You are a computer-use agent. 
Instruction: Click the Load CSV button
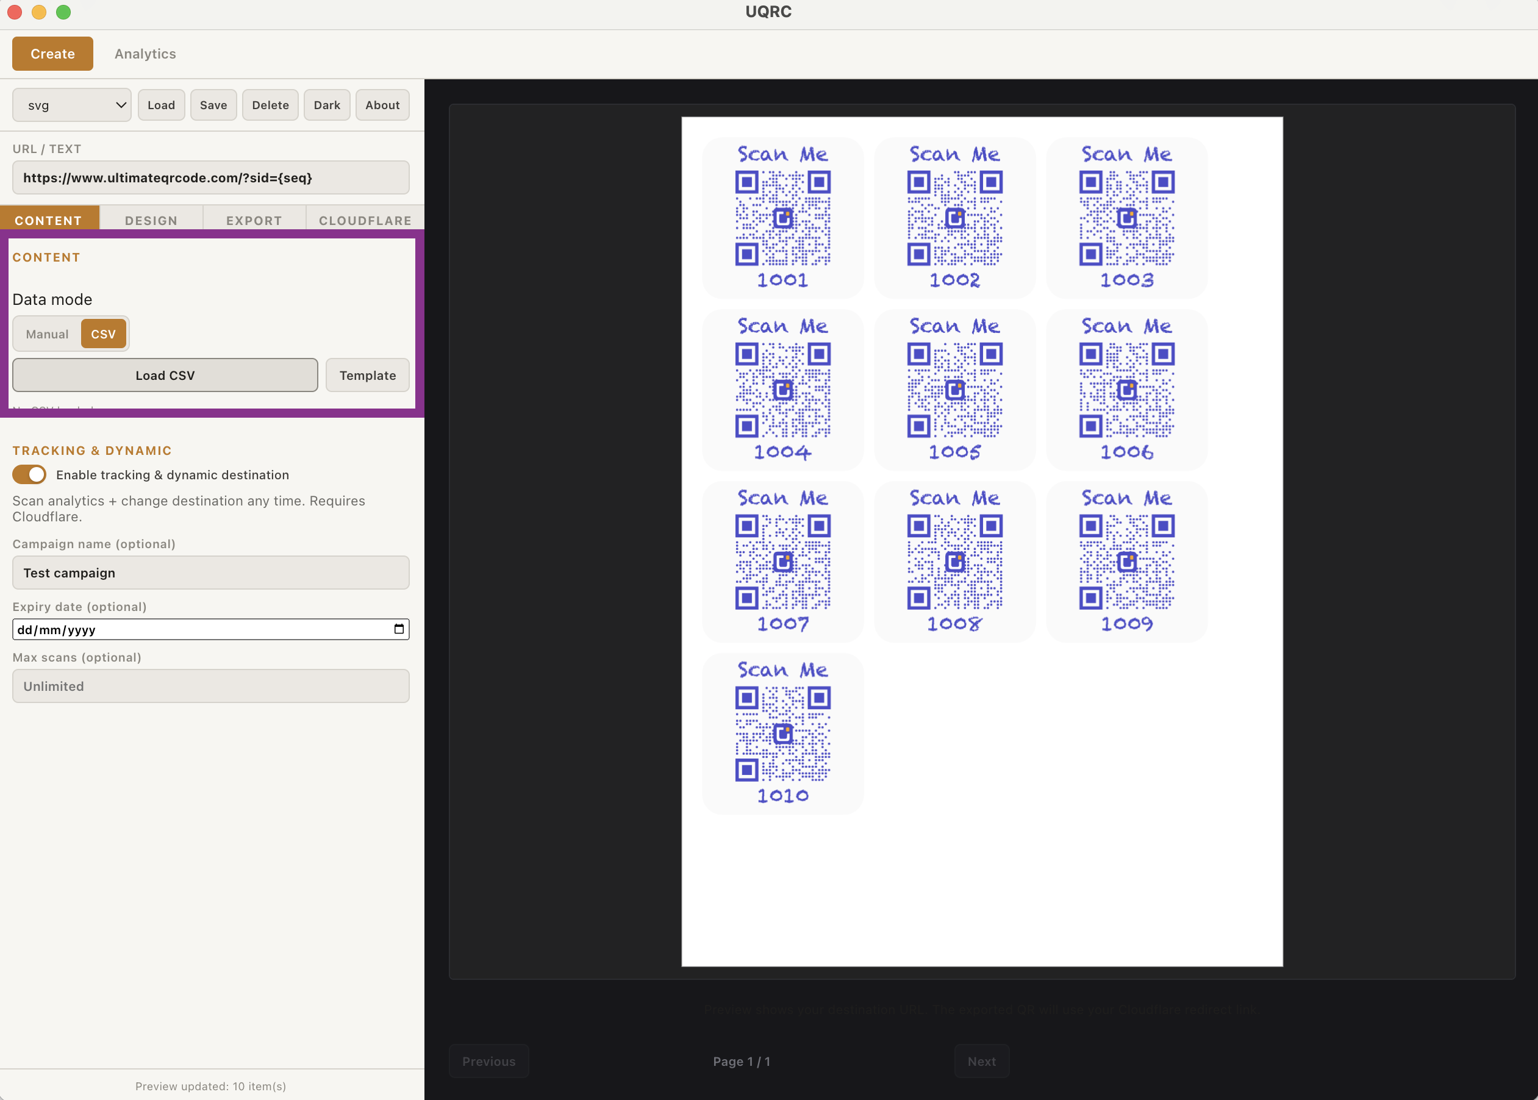(165, 375)
